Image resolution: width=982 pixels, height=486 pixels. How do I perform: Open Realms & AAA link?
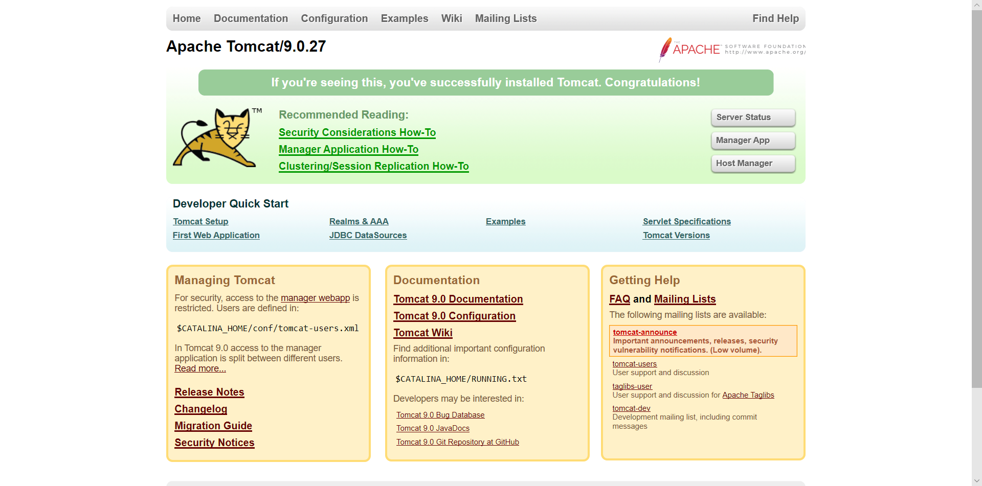(x=359, y=221)
